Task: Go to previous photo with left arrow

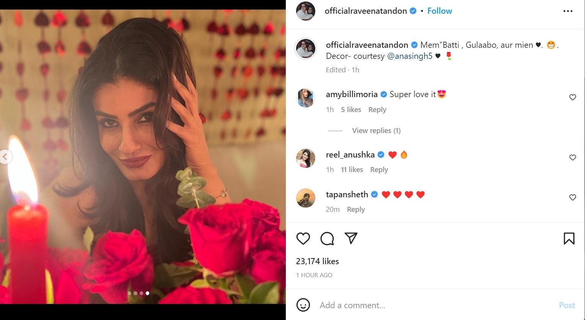Action: pyautogui.click(x=5, y=157)
